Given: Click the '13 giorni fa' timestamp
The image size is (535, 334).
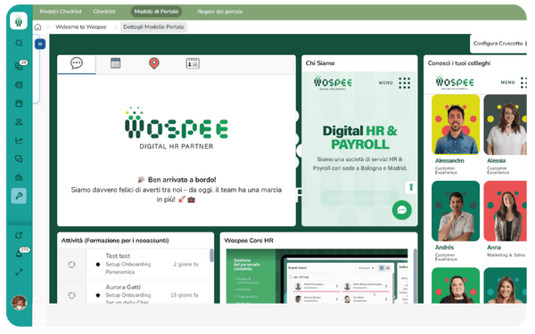Looking at the screenshot, I should click(x=185, y=295).
